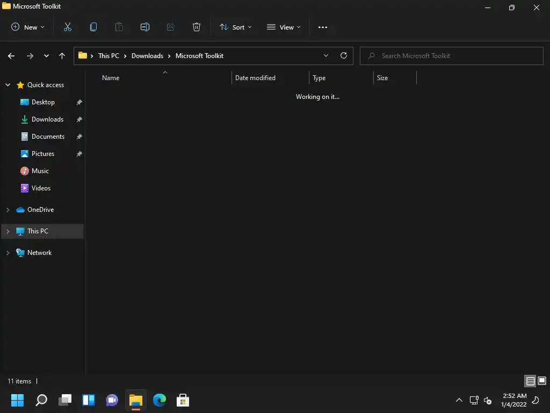Launch Microsoft Edge from taskbar
The height and width of the screenshot is (413, 550).
click(159, 400)
